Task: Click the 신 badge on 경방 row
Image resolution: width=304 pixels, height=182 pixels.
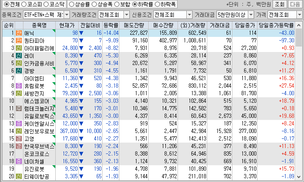Action: tap(18, 70)
